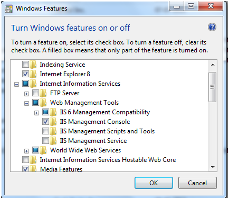
Task: Select the IIS Management Console folder icon
Action: point(53,122)
